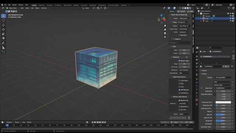Screen dimensions: 236x133
Task: Toggle the Random Seed checkbox
Action: (x=179, y=61)
